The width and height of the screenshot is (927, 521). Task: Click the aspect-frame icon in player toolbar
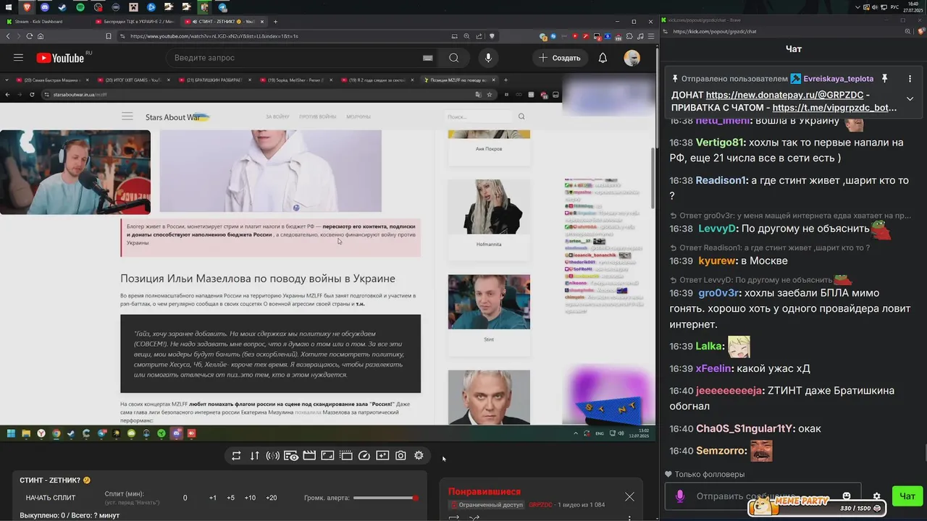point(327,455)
